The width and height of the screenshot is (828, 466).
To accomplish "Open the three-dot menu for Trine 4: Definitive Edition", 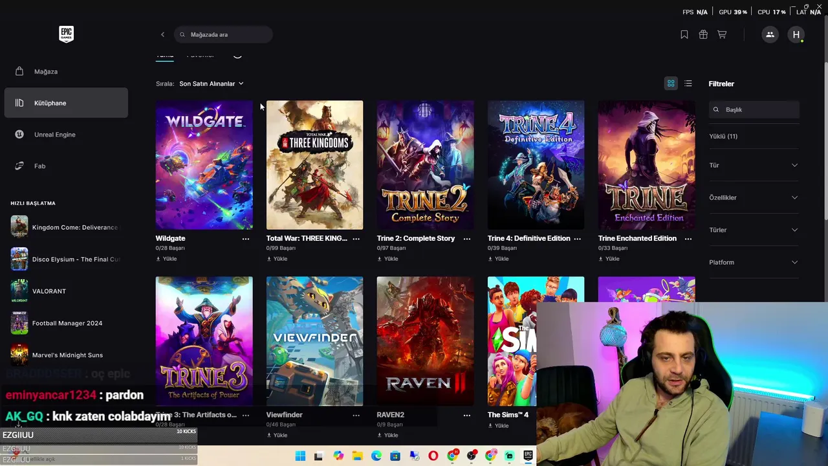I will tap(578, 239).
